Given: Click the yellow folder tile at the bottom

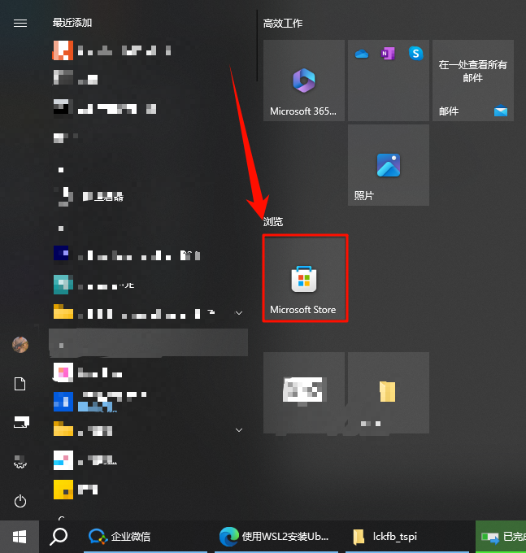Looking at the screenshot, I should (x=389, y=393).
